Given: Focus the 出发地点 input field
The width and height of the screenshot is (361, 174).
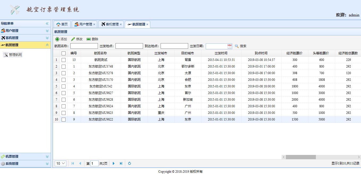Looking at the screenshot, I should [129, 46].
